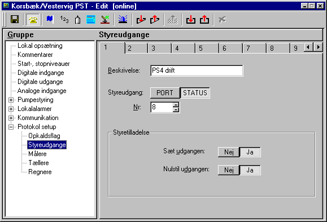Collapse the Protokol setup tree node
This screenshot has height=222, width=327.
[x=11, y=127]
